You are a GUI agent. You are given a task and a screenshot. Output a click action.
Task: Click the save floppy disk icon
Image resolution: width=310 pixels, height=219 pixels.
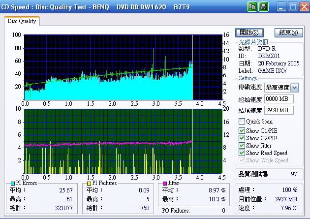[x=263, y=7]
